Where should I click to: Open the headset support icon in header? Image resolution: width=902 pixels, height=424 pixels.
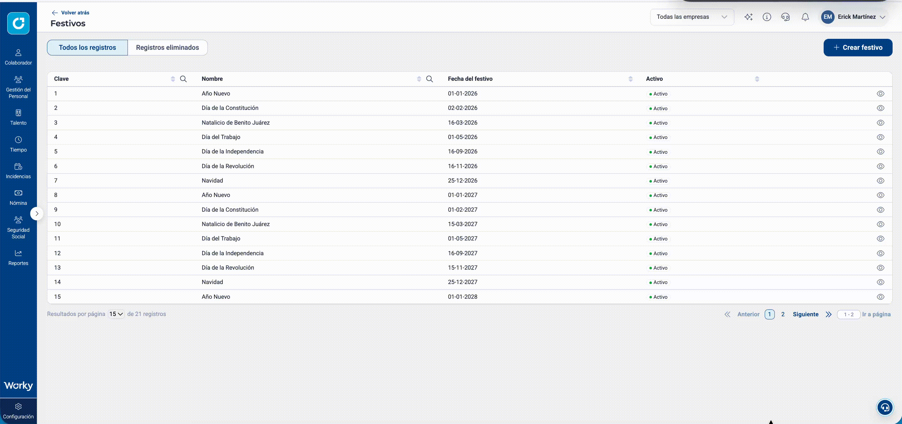(x=785, y=17)
